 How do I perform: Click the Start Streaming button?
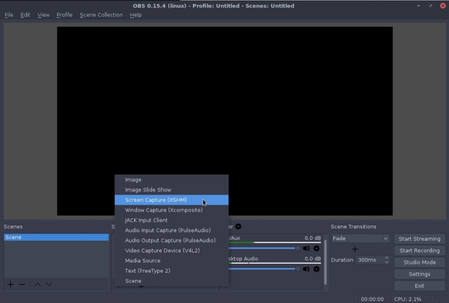(419, 239)
